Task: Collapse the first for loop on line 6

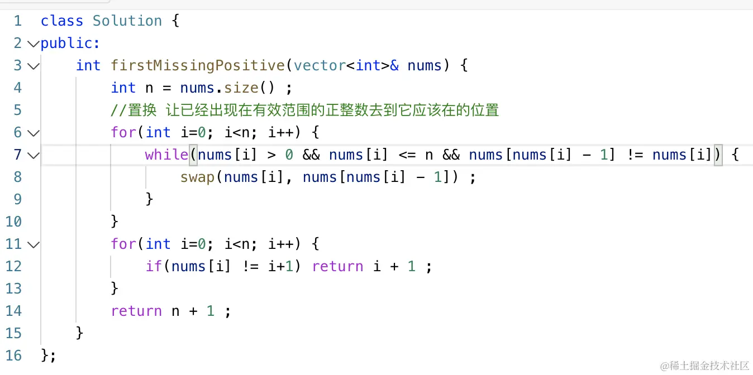Action: coord(33,133)
